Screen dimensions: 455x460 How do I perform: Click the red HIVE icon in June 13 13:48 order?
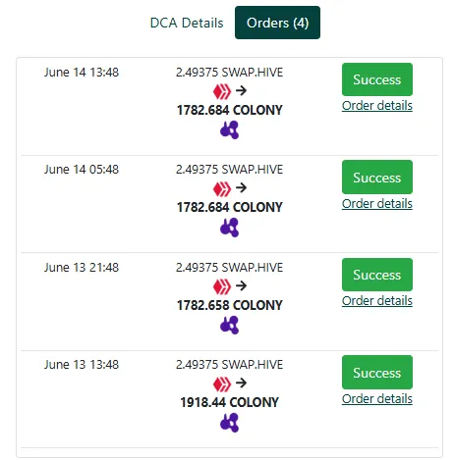(222, 383)
